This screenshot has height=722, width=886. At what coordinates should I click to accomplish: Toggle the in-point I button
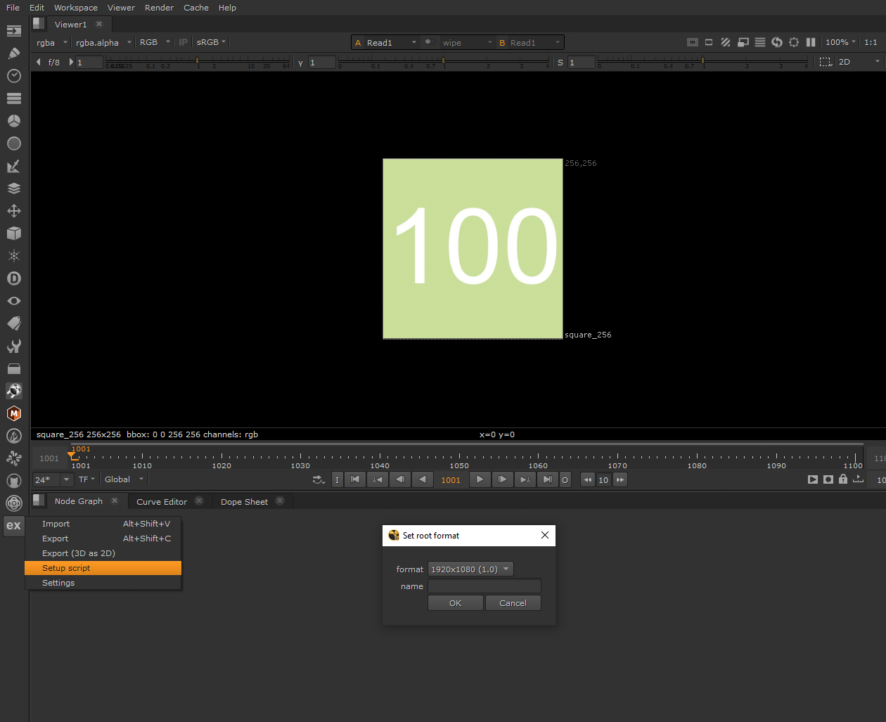[338, 480]
